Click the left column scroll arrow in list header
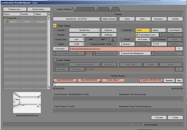 [x=48, y=14]
